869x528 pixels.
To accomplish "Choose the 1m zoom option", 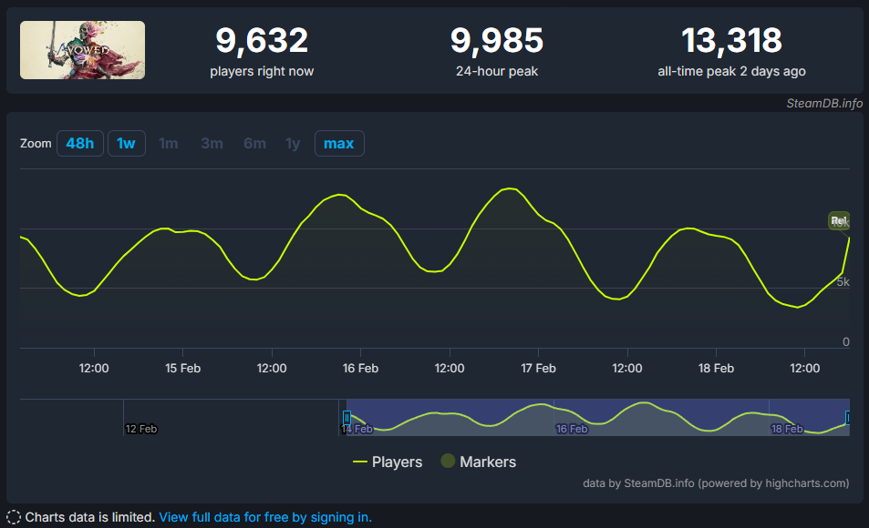I will (x=169, y=143).
